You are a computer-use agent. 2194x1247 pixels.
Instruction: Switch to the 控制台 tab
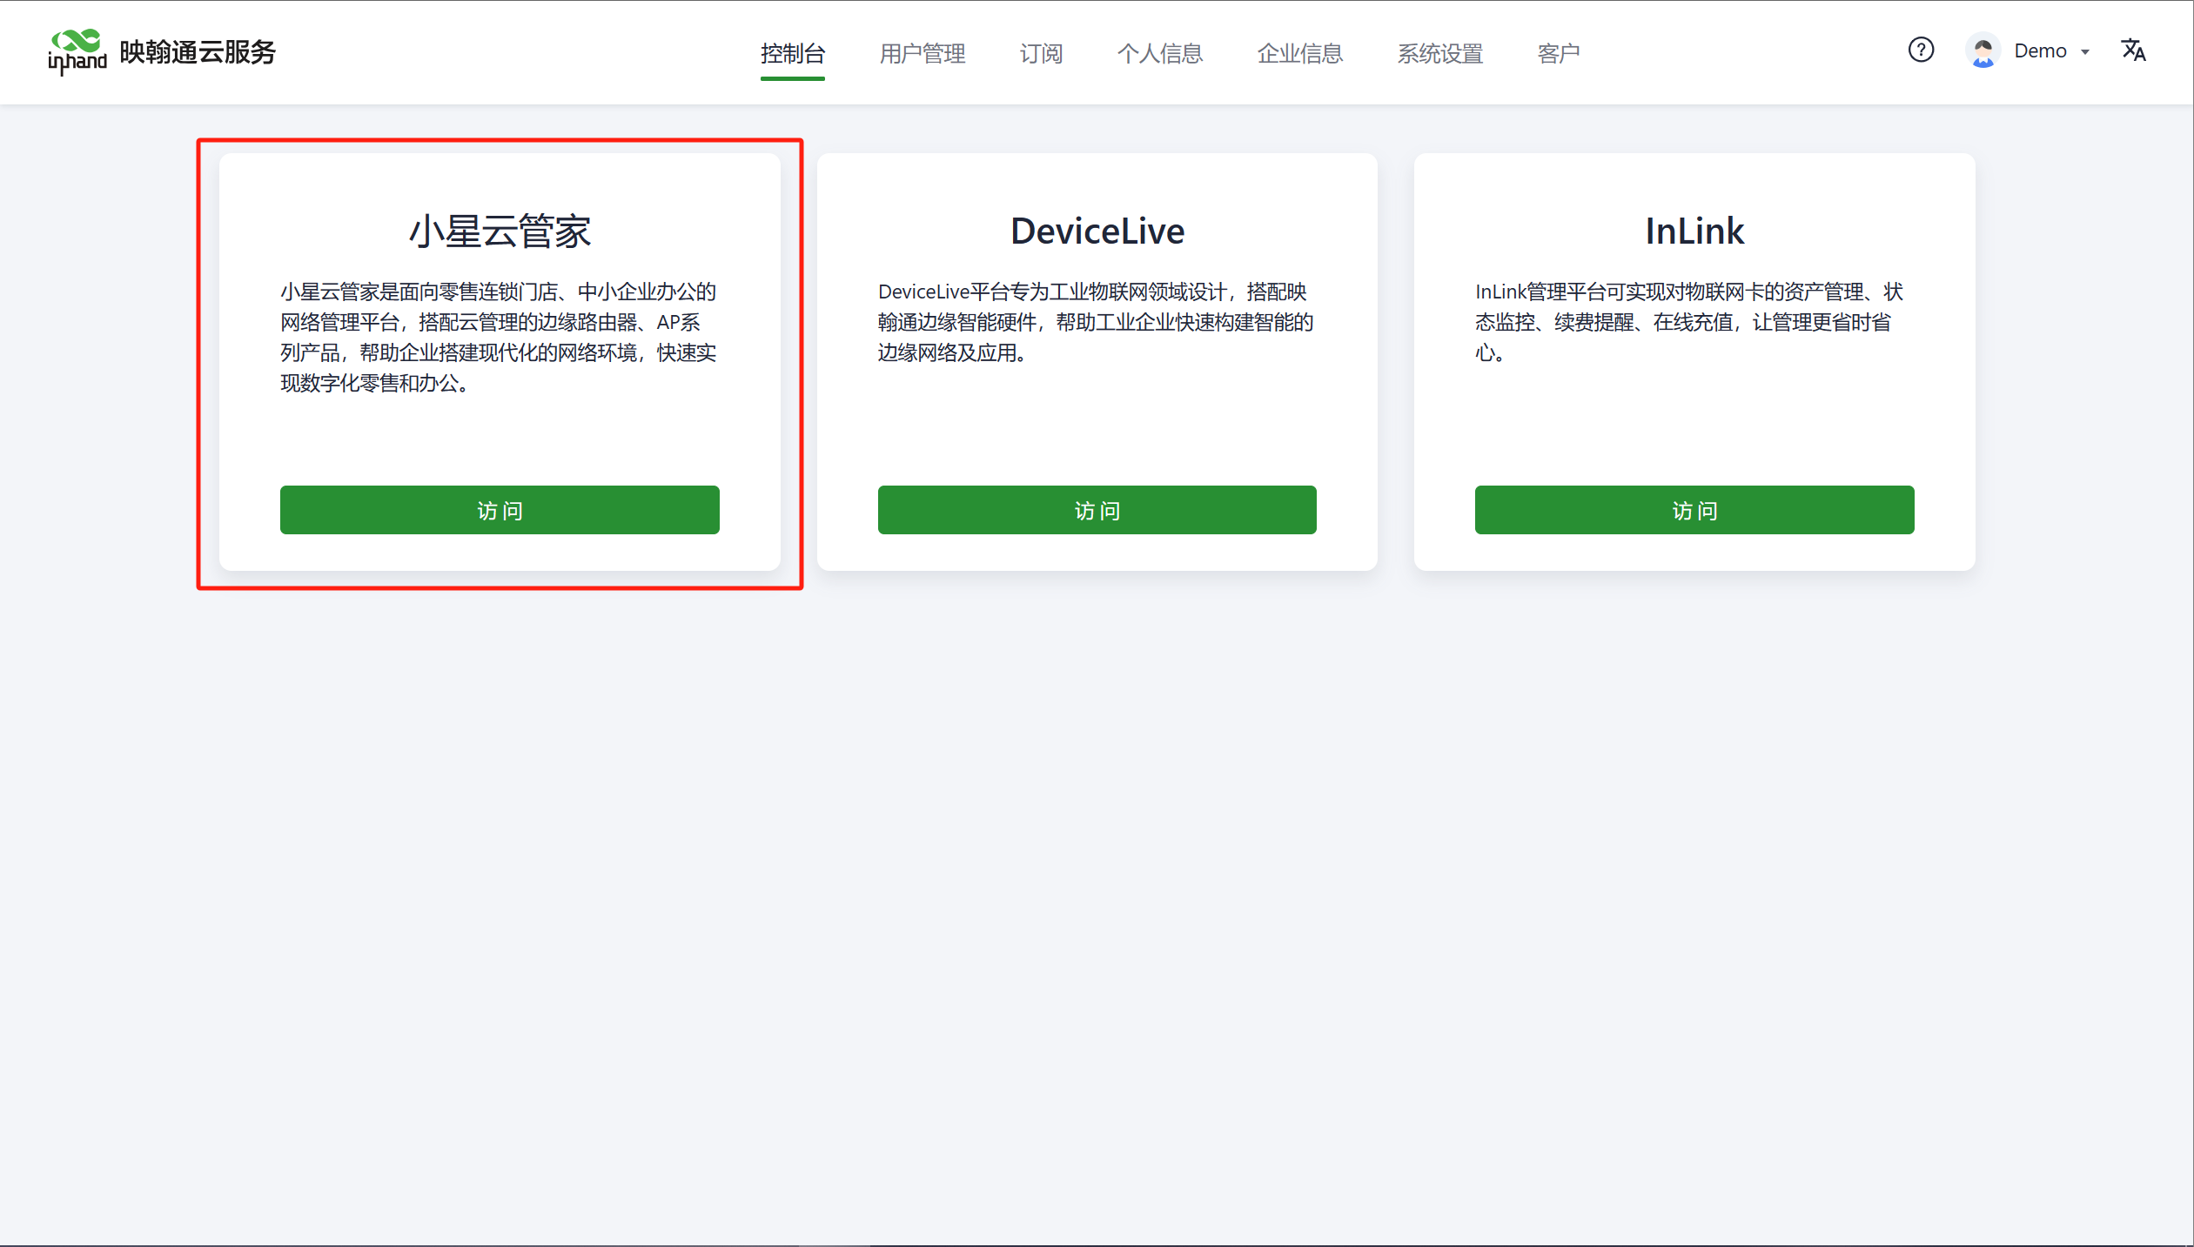792,54
